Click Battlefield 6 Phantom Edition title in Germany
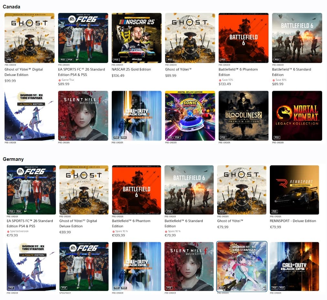 [131, 223]
